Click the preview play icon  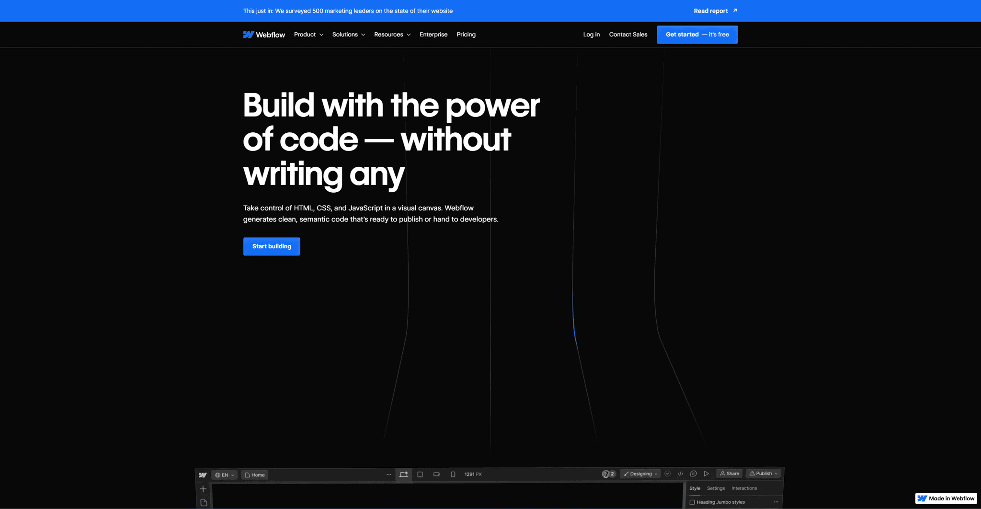pos(706,474)
